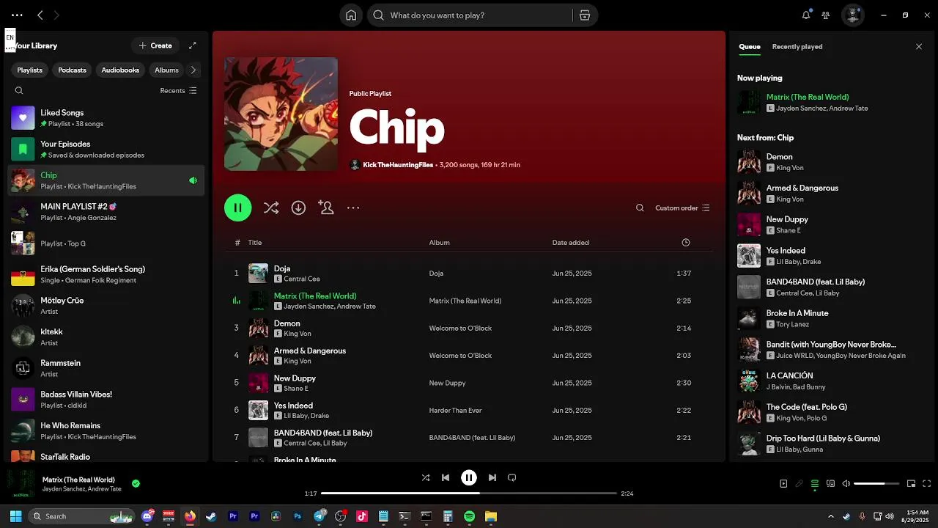Go to Spotify Home
The image size is (938, 528).
tap(351, 15)
